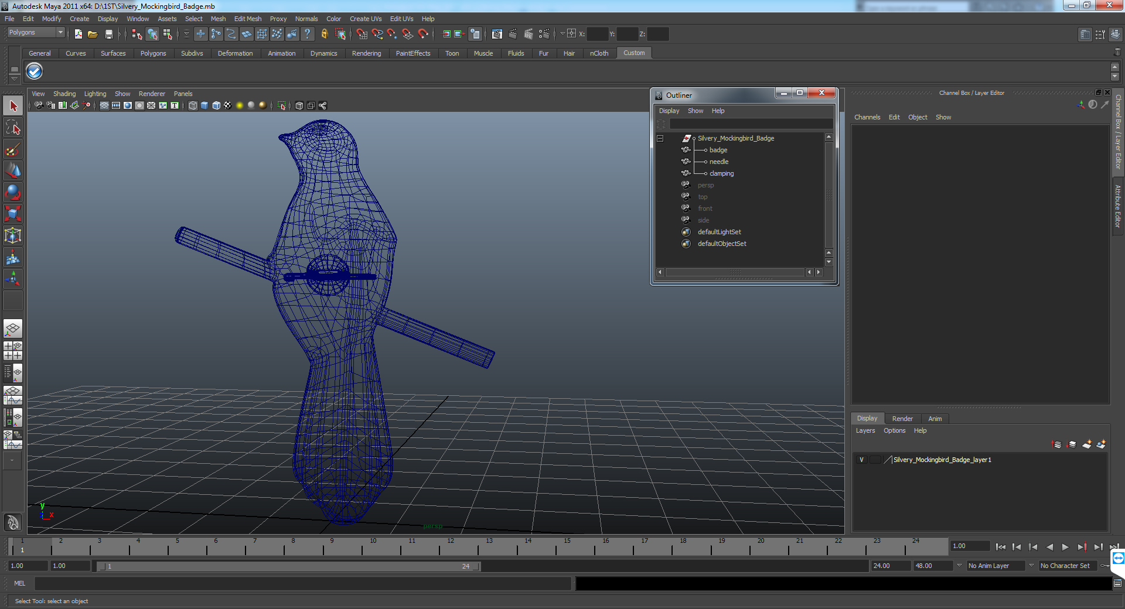The width and height of the screenshot is (1125, 609).
Task: Click create new layer icon in Layer Editor
Action: (x=1087, y=444)
